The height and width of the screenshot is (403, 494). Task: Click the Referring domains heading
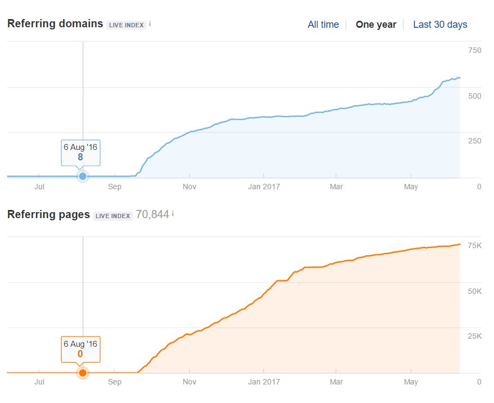coord(55,23)
